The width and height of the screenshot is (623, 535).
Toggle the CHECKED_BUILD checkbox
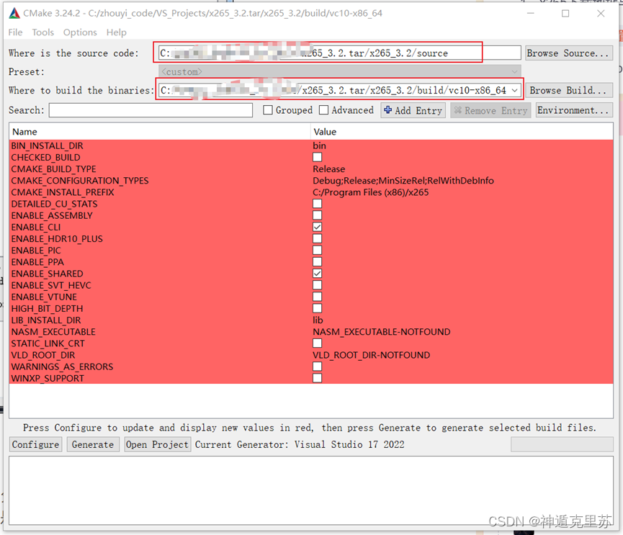coord(317,157)
